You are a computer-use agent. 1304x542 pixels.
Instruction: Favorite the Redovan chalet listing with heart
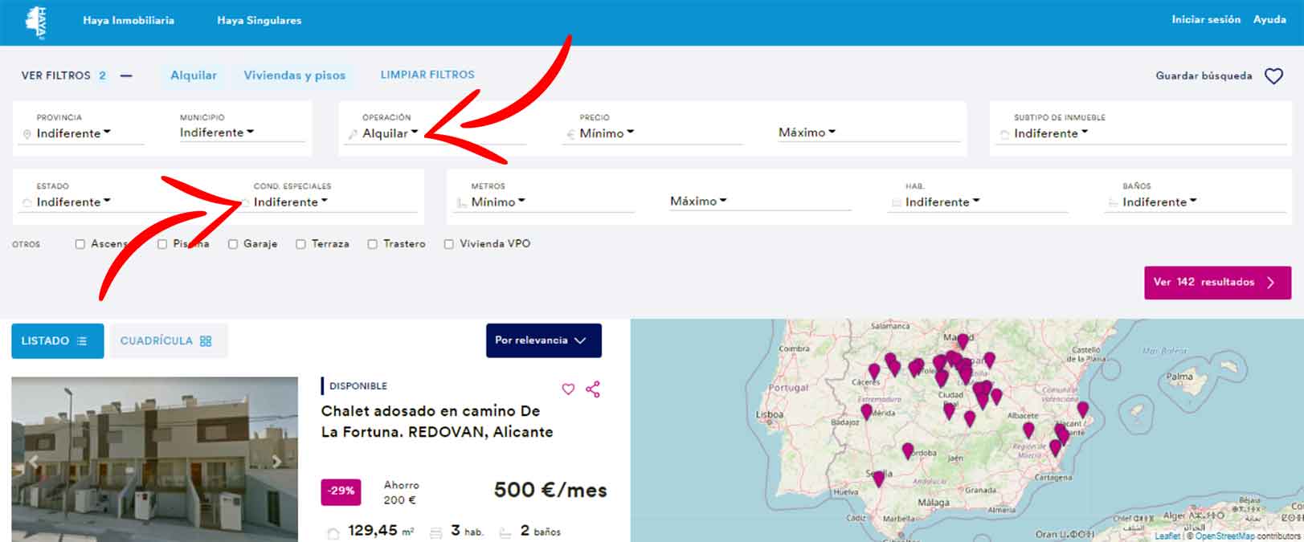coord(568,389)
